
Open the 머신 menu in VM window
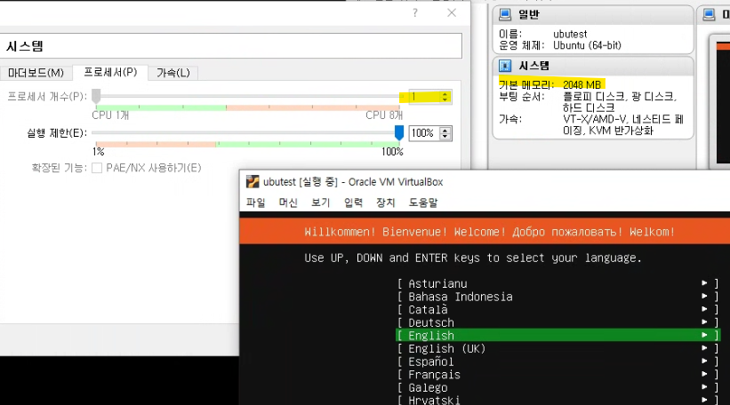288,202
